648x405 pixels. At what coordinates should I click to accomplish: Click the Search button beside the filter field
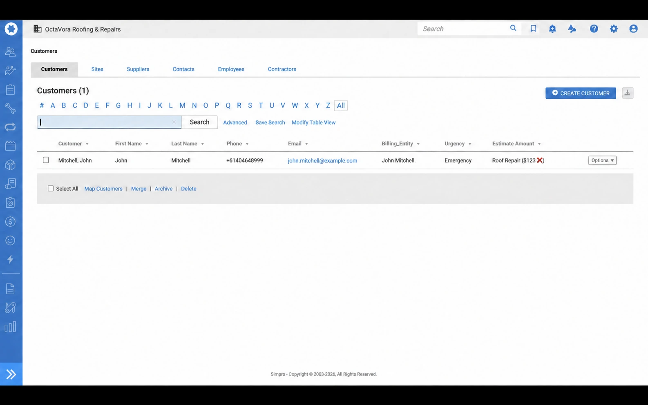tap(199, 122)
